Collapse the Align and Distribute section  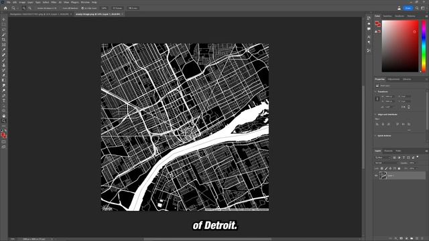(x=375, y=114)
